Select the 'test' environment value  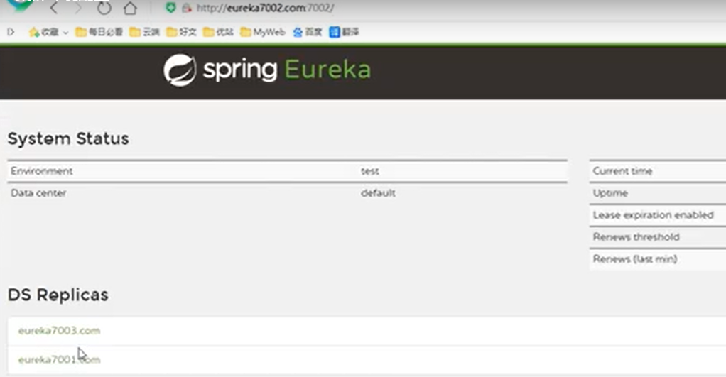point(370,171)
